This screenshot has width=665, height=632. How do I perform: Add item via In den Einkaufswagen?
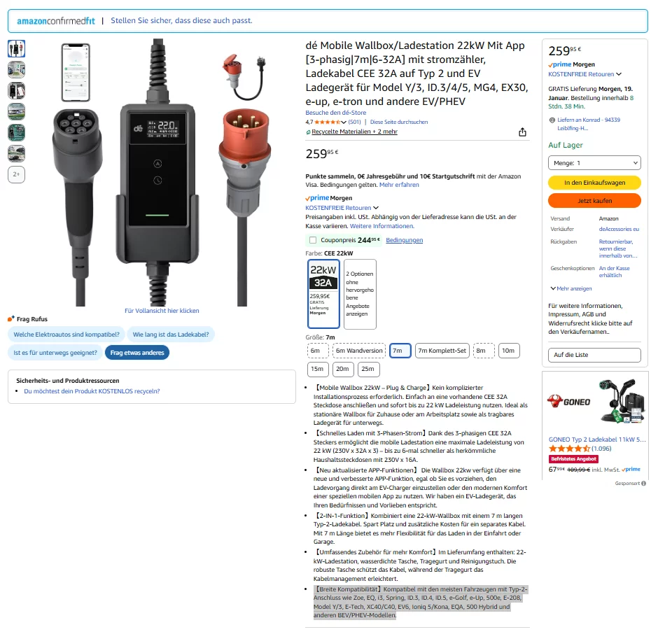click(x=594, y=183)
